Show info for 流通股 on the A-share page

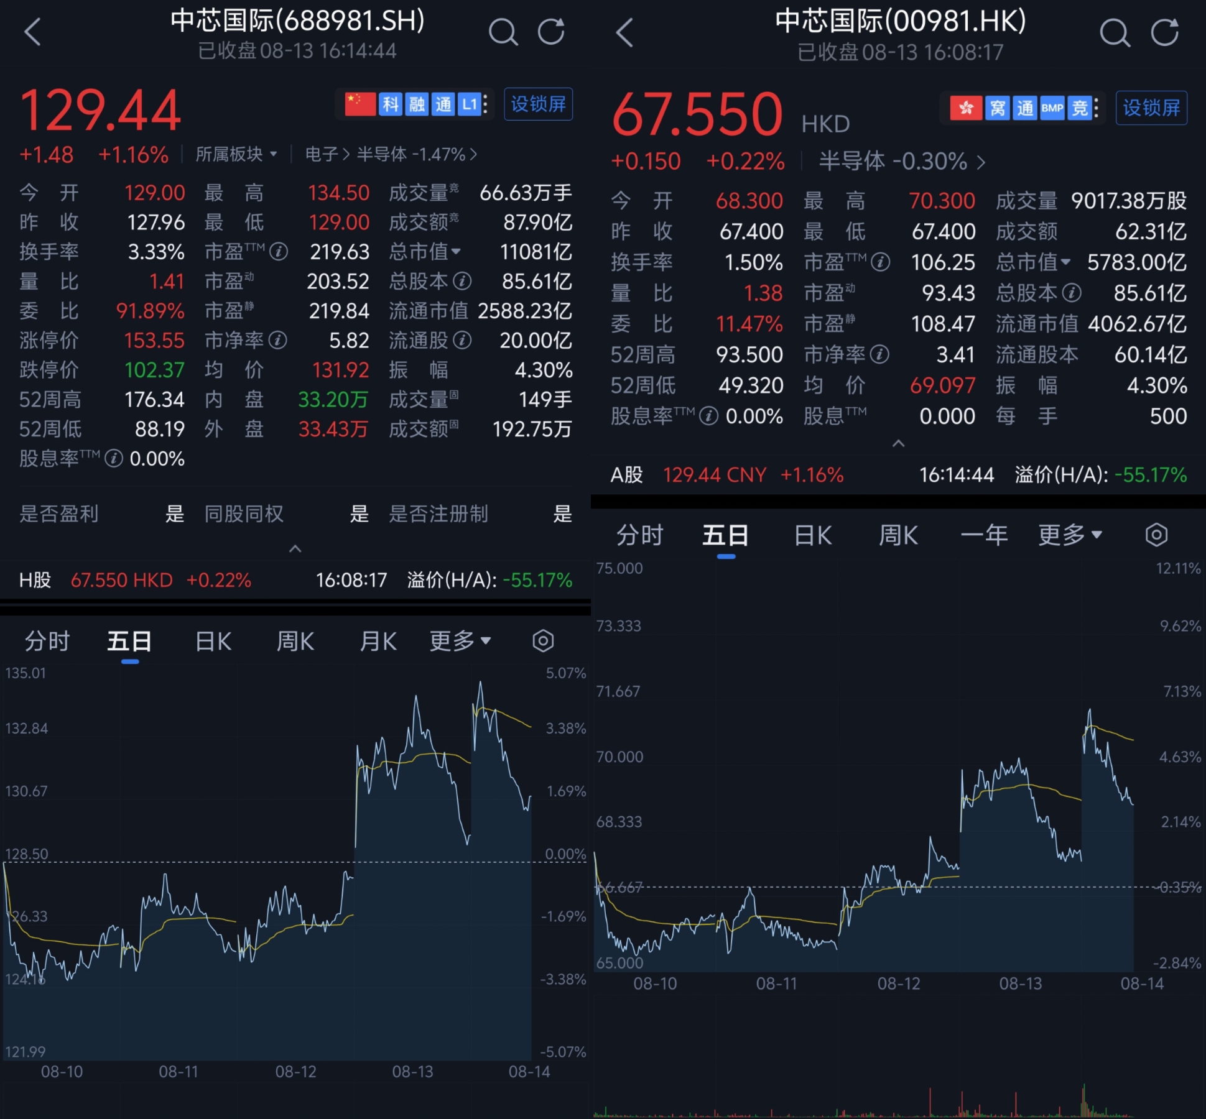point(462,340)
